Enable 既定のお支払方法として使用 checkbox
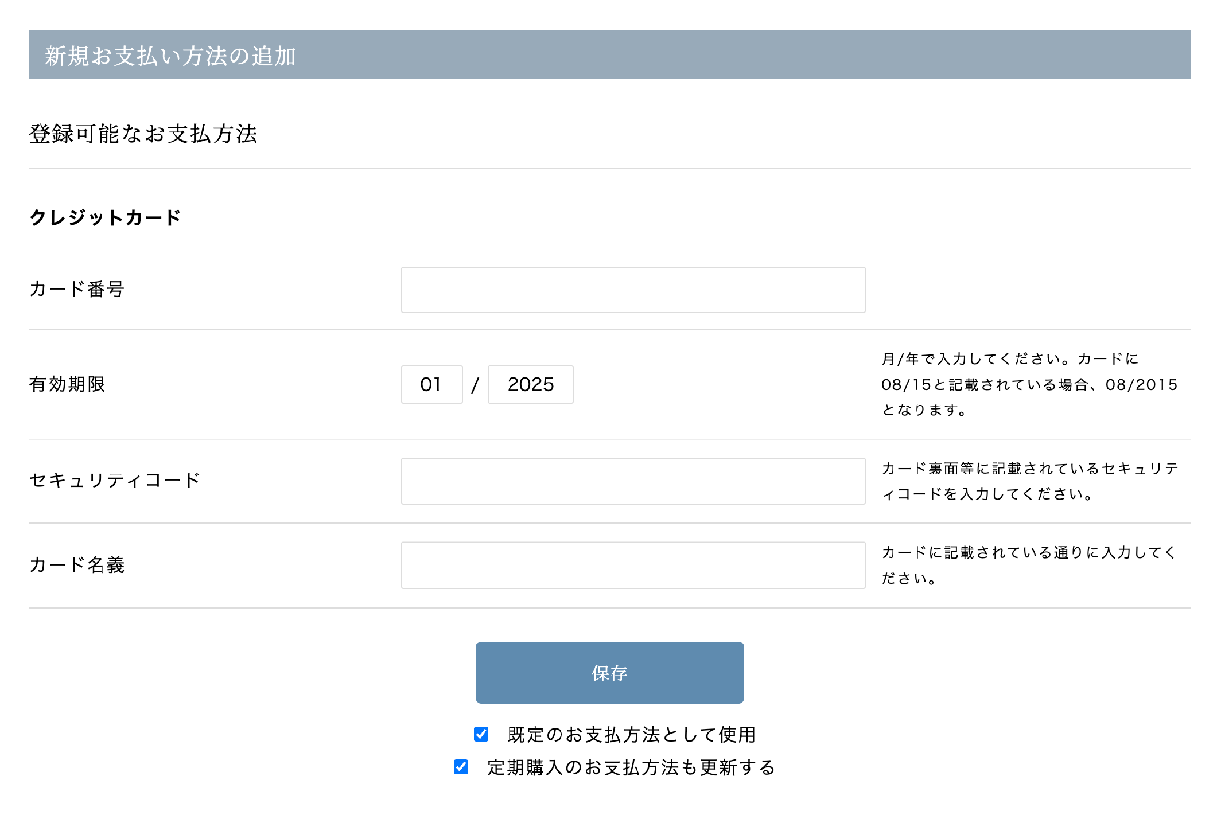Screen dimensions: 1221x815 [481, 734]
